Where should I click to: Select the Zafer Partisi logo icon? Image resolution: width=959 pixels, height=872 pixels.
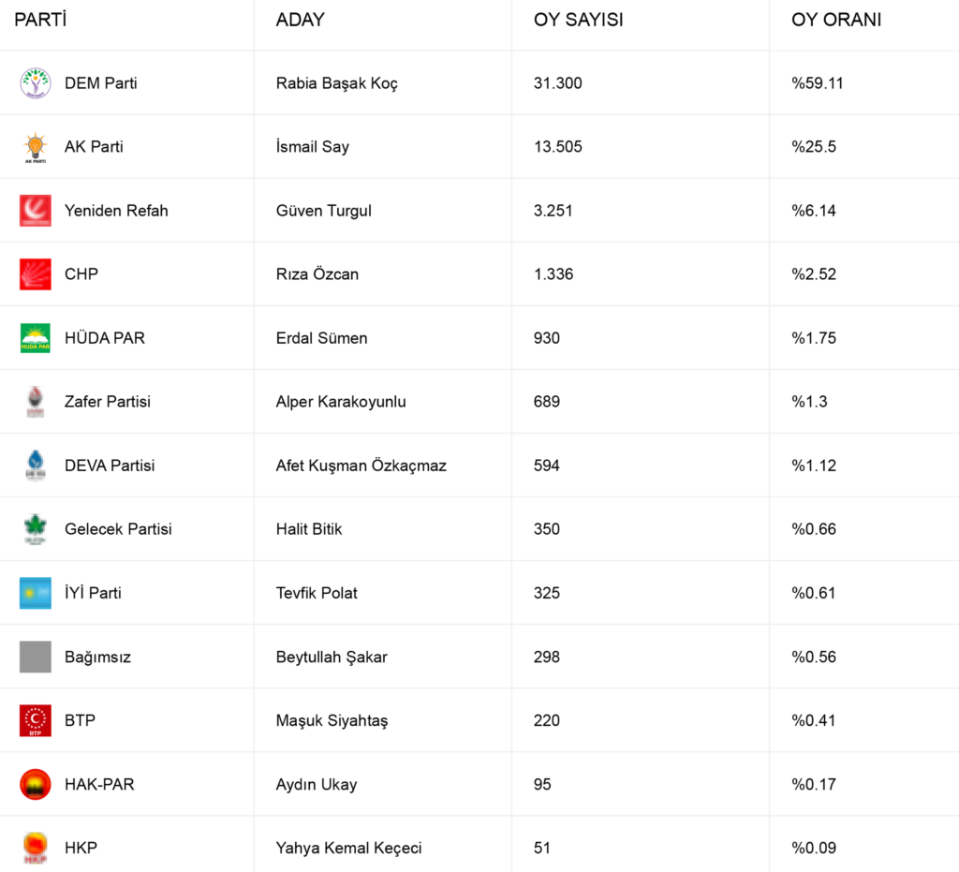(x=36, y=402)
